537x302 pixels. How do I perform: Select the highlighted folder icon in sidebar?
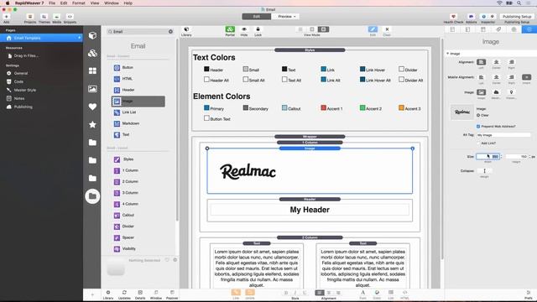pos(92,196)
